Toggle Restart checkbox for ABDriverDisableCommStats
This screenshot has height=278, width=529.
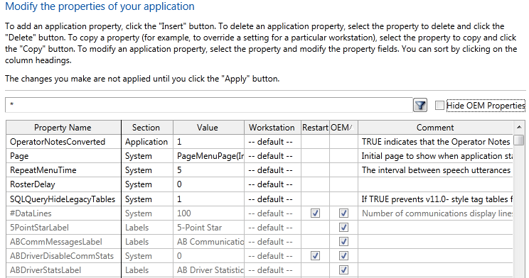pyautogui.click(x=315, y=256)
